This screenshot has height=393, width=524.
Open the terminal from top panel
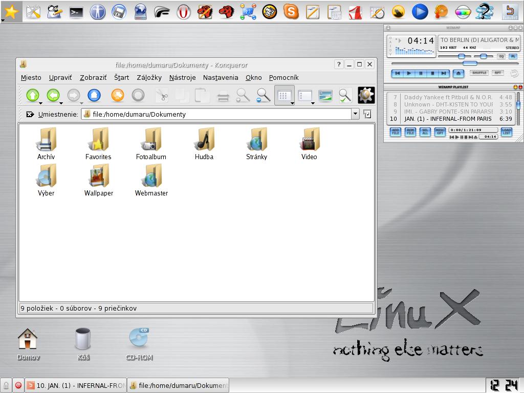coord(76,11)
